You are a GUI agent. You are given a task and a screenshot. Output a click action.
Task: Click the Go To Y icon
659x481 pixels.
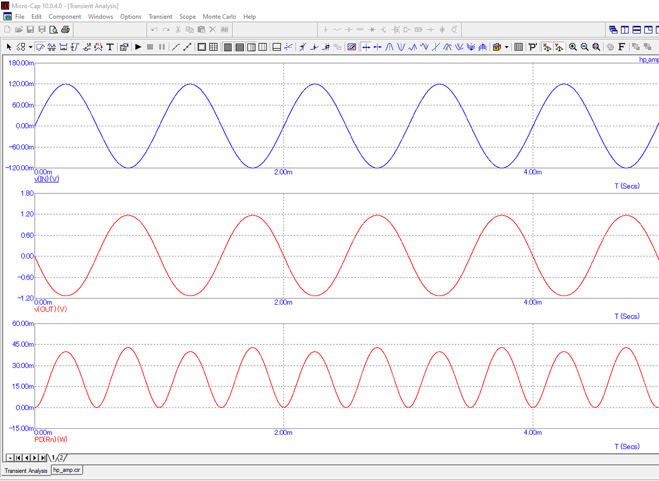[559, 47]
